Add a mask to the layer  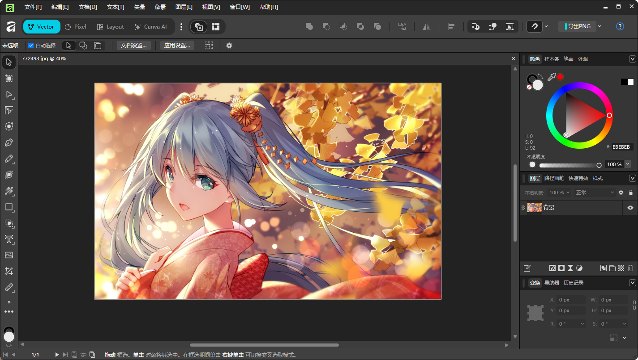pos(561,268)
